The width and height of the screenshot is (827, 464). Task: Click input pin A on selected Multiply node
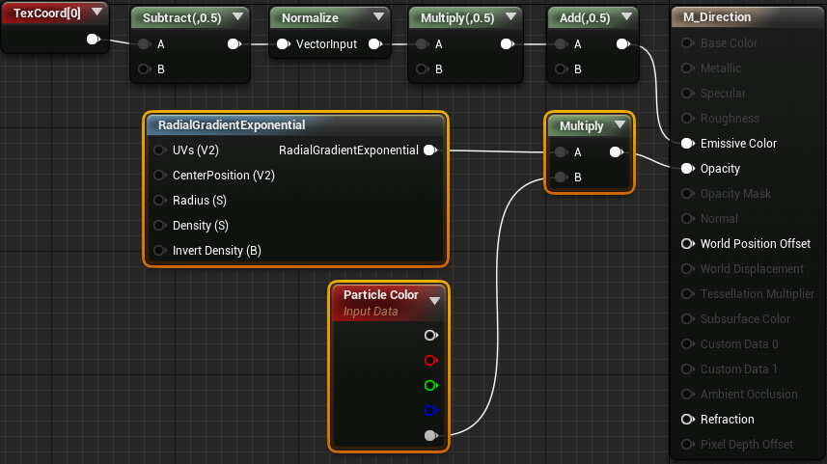(562, 152)
